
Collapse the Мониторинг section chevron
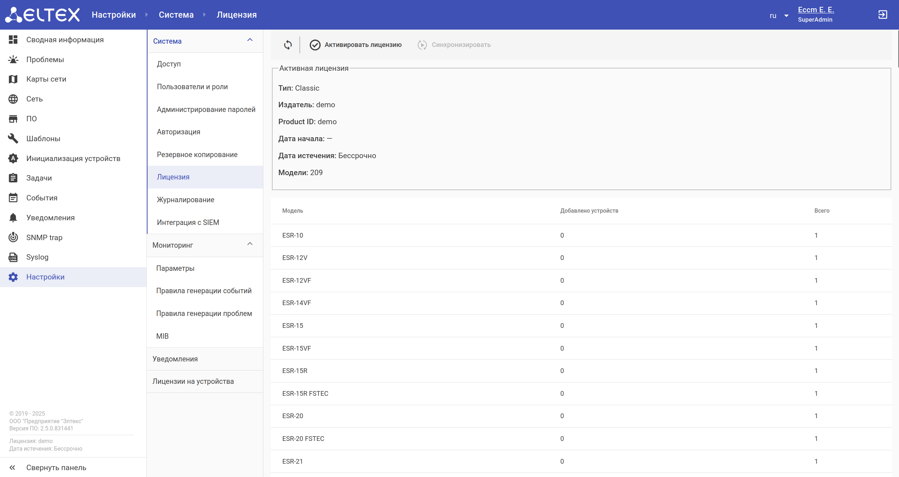[x=250, y=244]
